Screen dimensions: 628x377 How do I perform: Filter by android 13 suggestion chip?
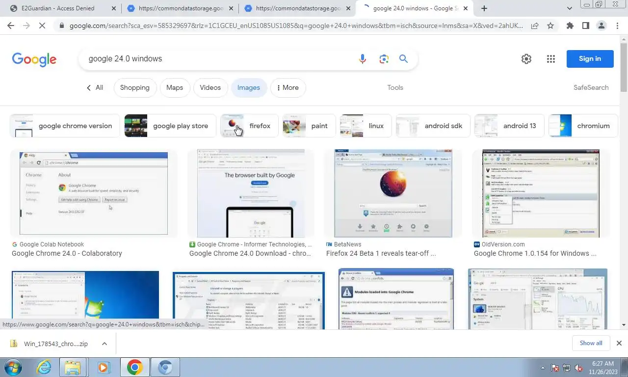coord(509,126)
